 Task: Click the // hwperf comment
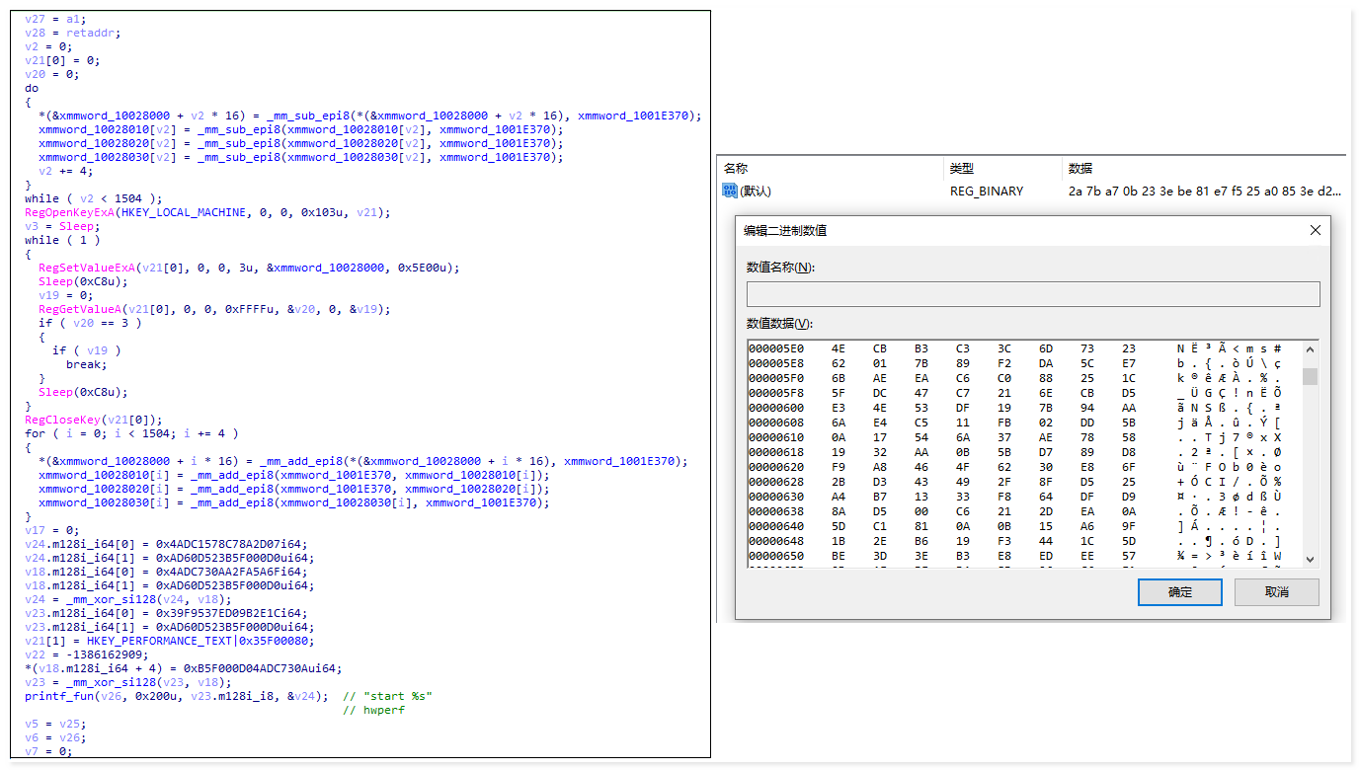coord(373,710)
